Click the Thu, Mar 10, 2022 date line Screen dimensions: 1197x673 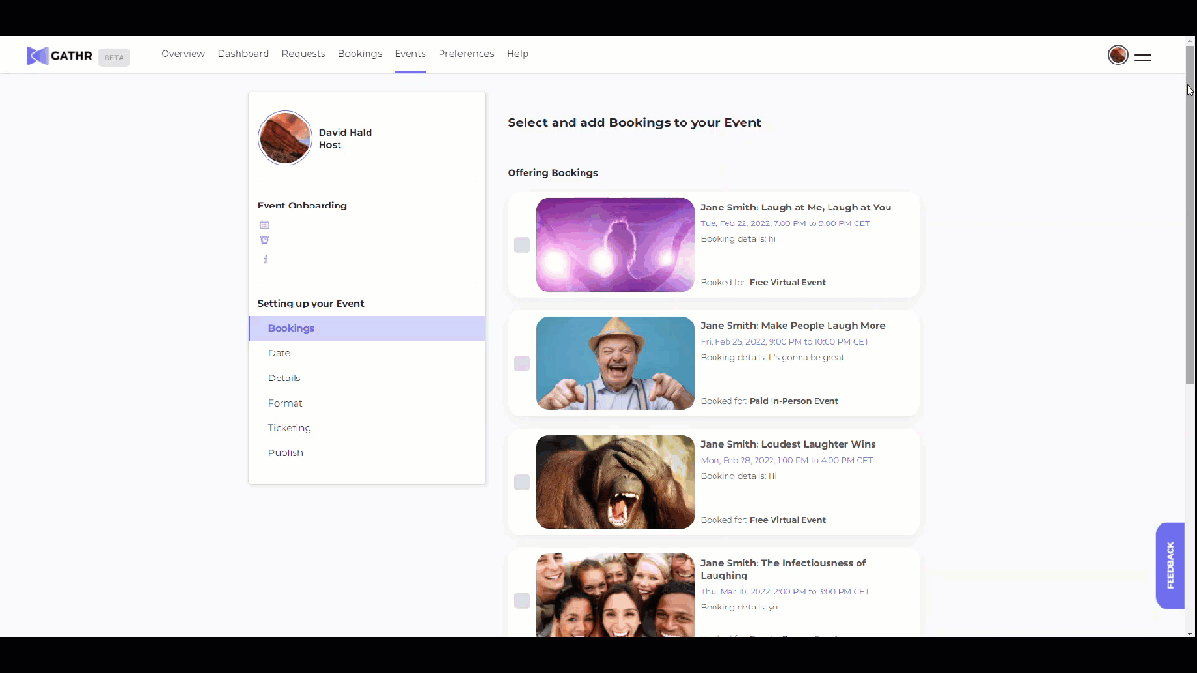point(785,592)
